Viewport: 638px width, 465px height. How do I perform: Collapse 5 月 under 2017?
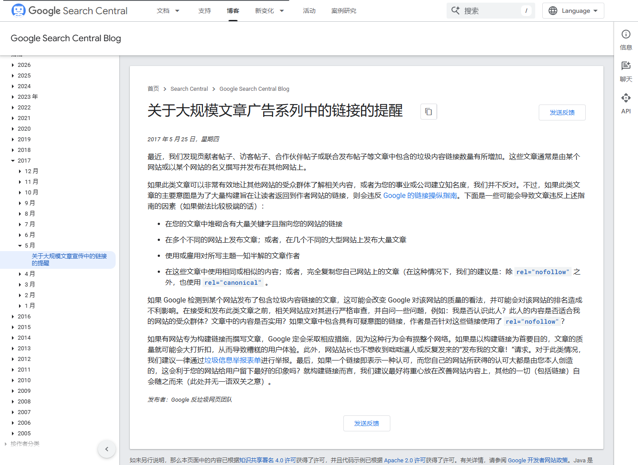(20, 246)
